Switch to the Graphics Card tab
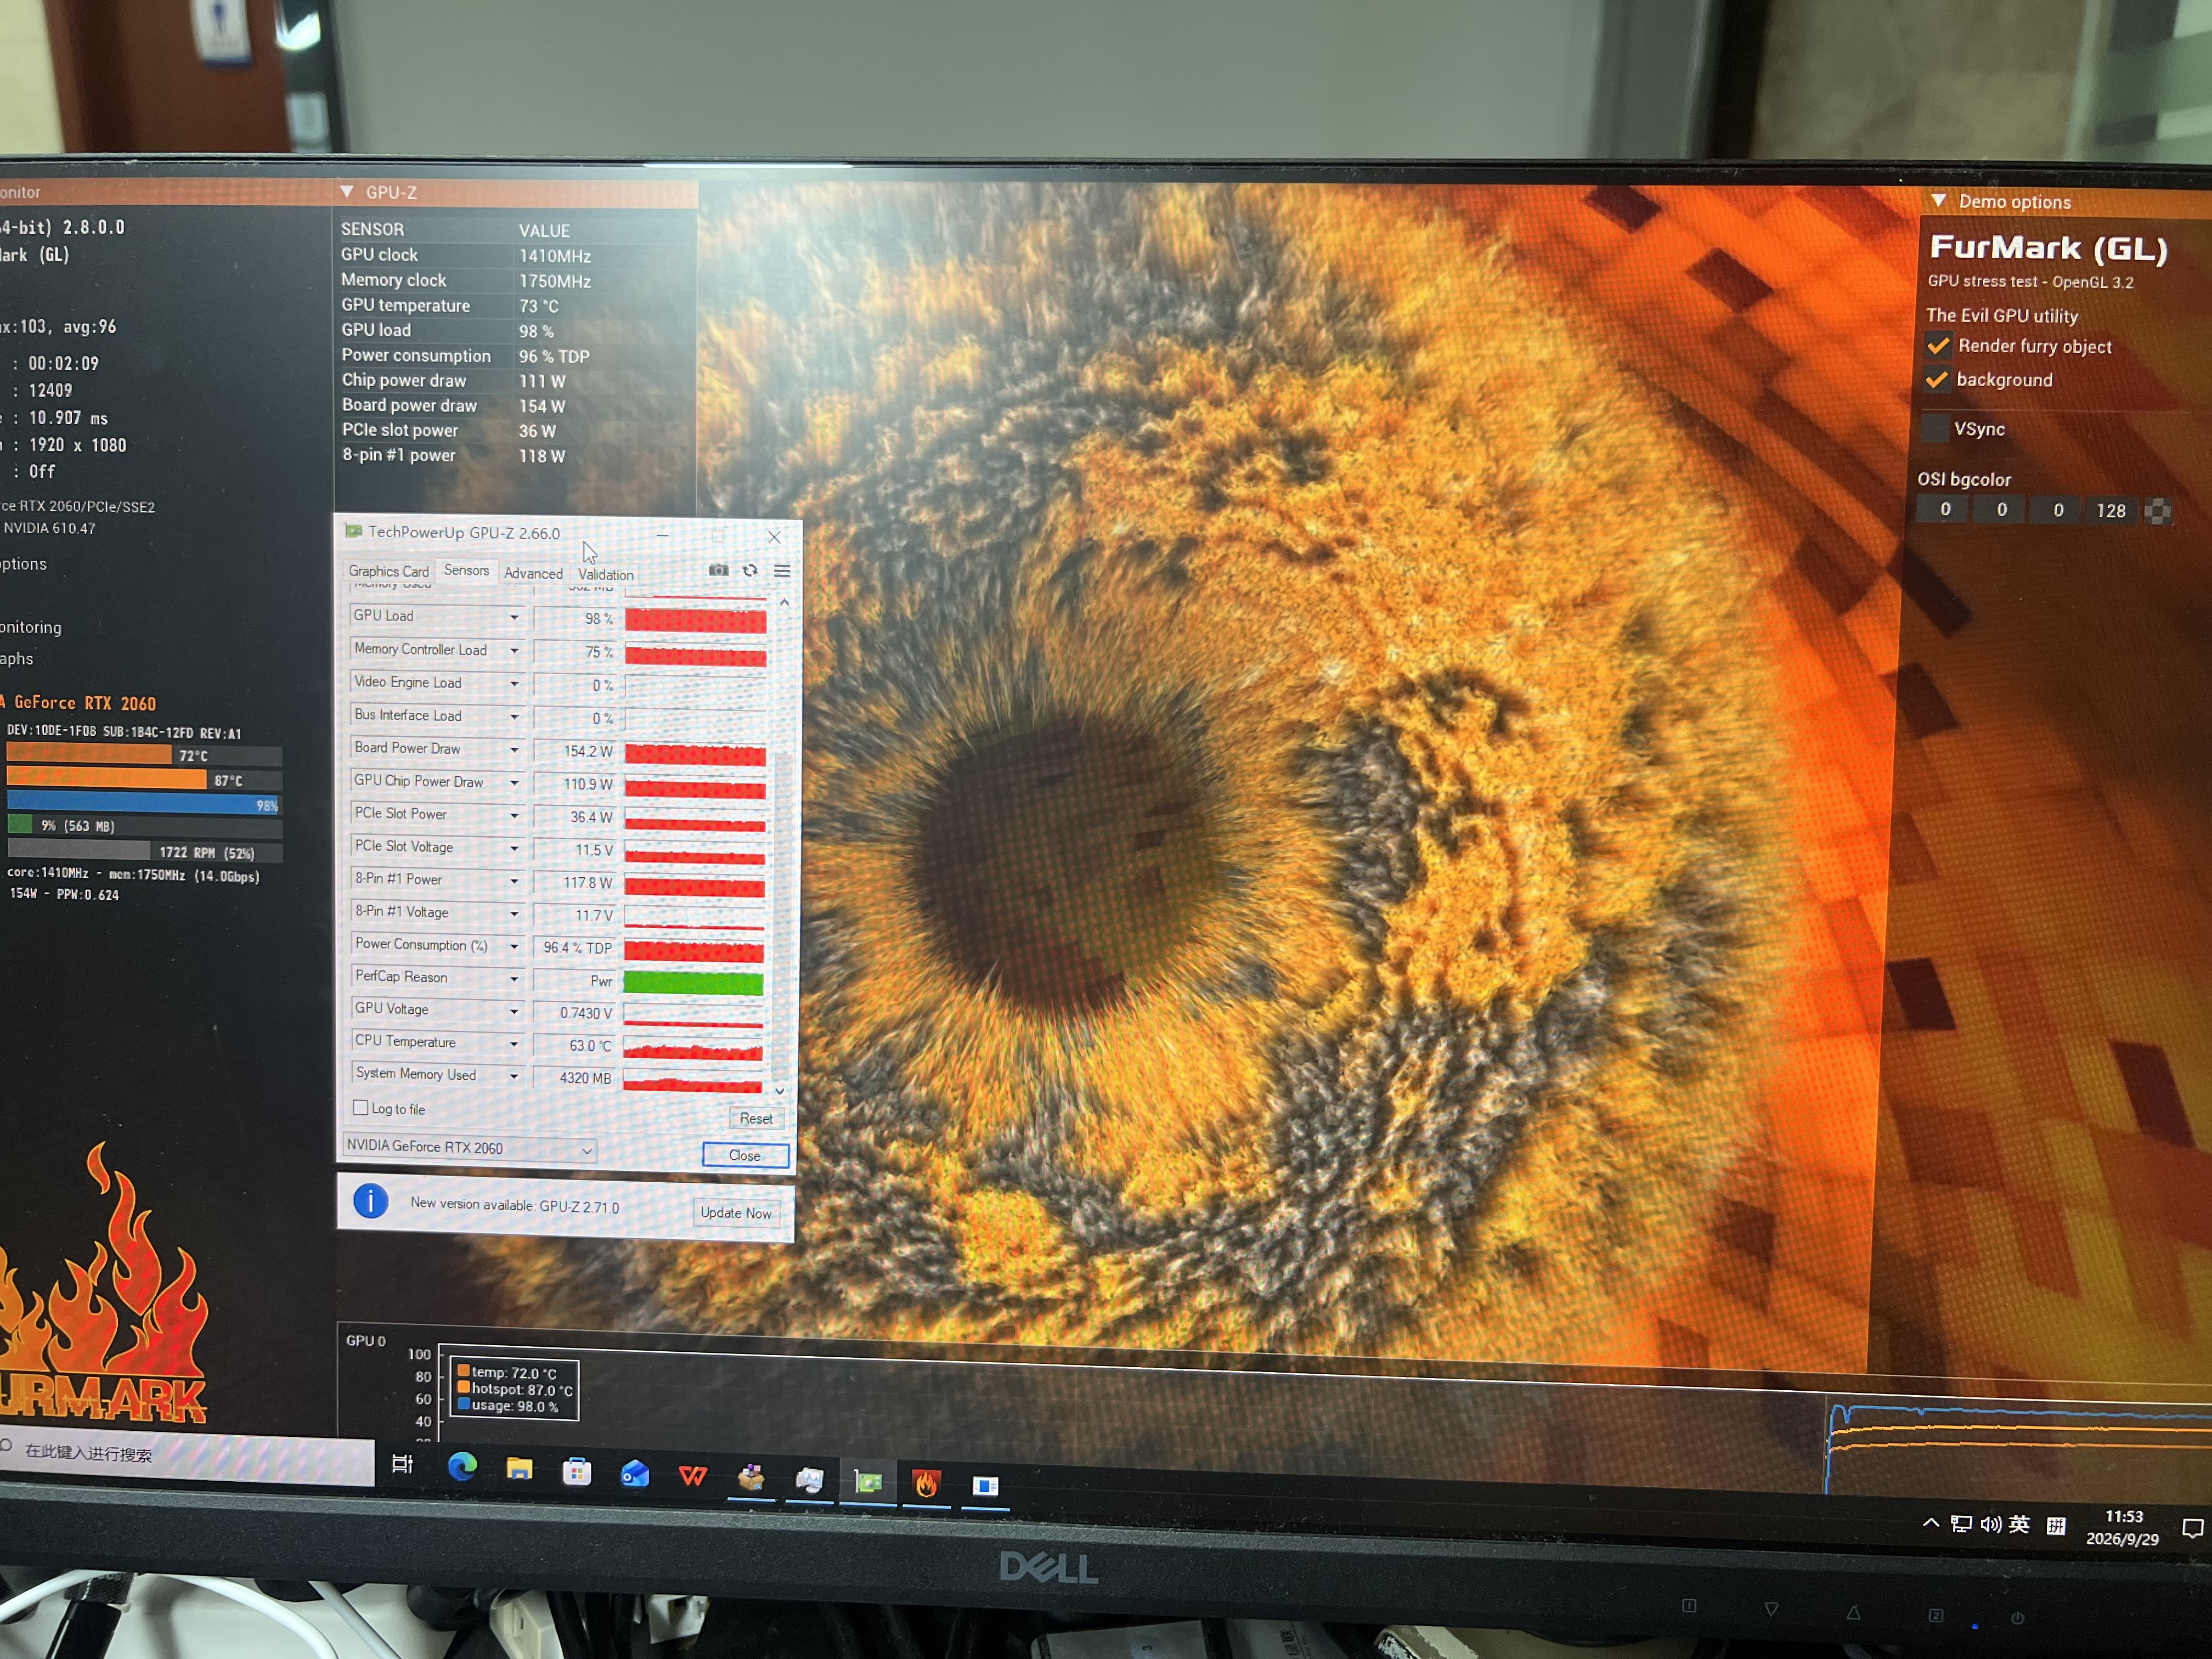2212x1659 pixels. pyautogui.click(x=388, y=571)
